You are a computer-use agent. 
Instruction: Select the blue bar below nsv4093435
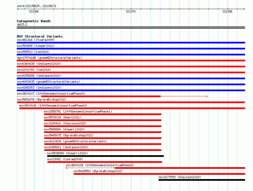point(131,84)
